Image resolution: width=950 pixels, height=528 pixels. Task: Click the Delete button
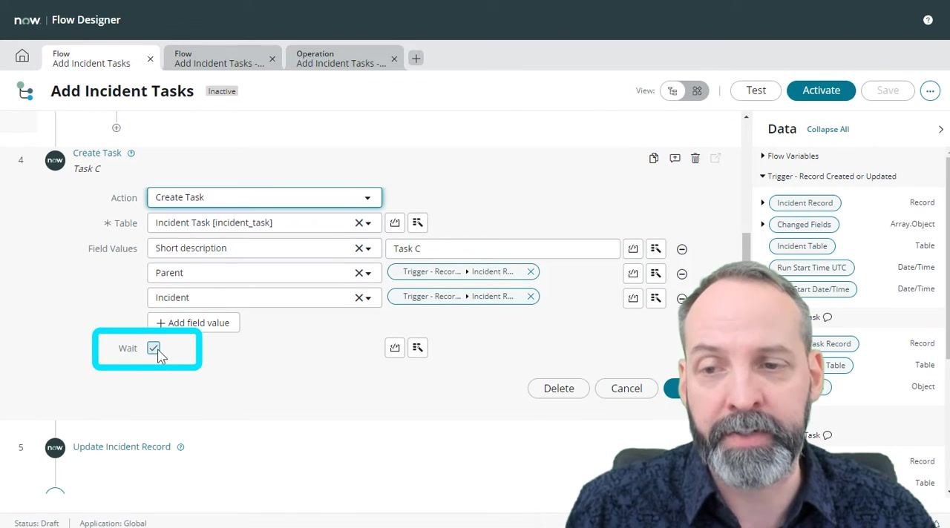pos(558,389)
